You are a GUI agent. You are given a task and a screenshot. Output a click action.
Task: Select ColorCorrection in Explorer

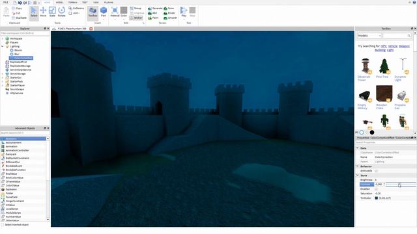tap(22, 58)
